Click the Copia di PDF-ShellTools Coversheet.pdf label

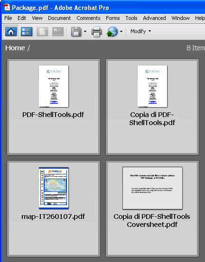[152, 221]
